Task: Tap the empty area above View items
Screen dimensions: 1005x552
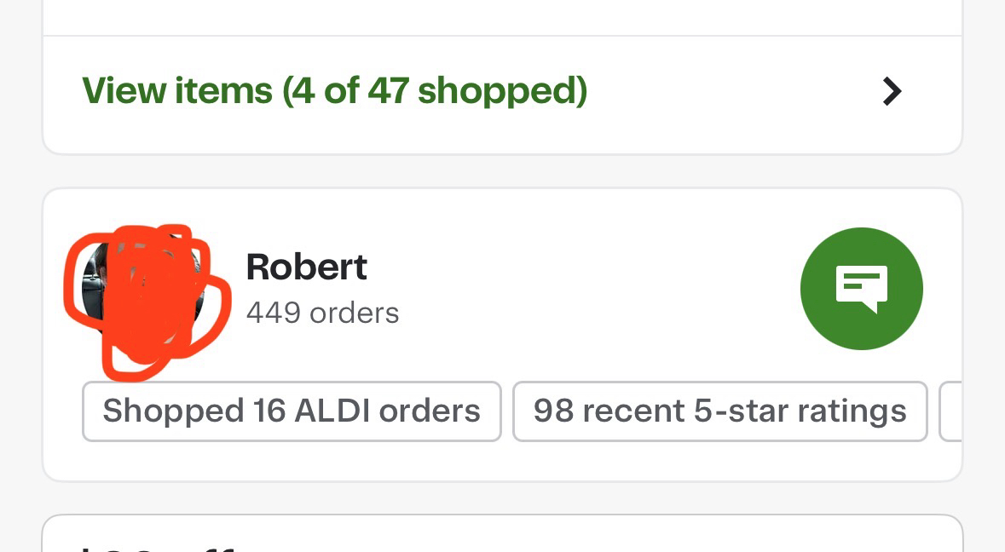Action: [501, 15]
